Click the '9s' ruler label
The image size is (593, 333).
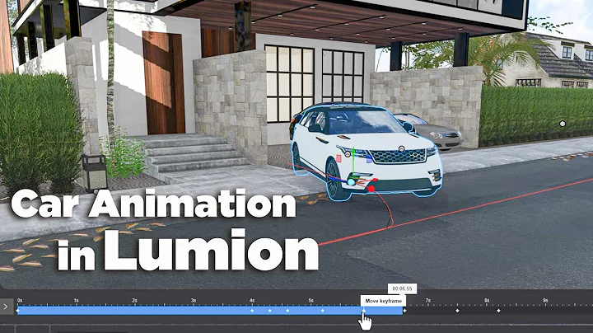(545, 300)
